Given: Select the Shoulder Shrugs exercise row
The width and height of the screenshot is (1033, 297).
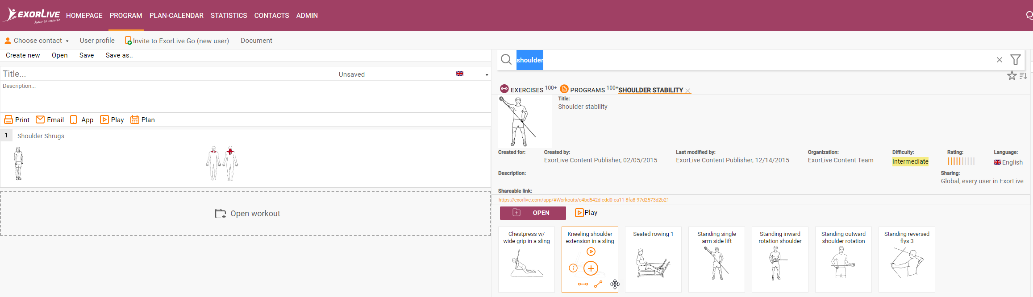Looking at the screenshot, I should point(246,158).
